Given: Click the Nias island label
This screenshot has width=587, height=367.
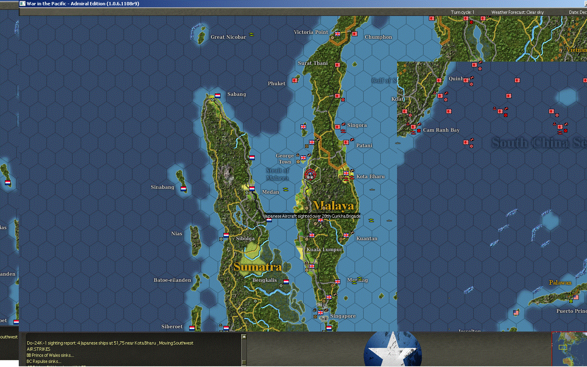Looking at the screenshot, I should tap(177, 234).
